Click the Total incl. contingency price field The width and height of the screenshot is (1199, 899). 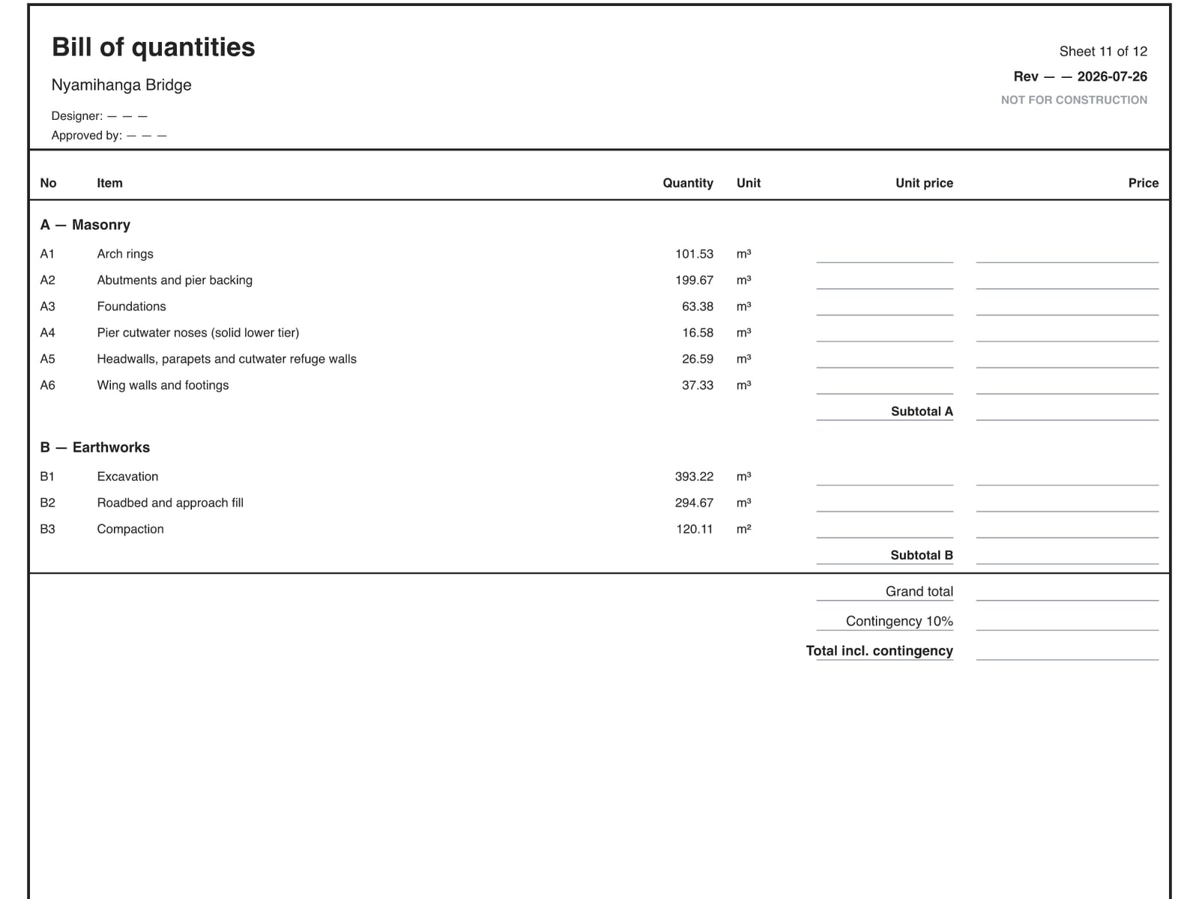(x=1067, y=652)
